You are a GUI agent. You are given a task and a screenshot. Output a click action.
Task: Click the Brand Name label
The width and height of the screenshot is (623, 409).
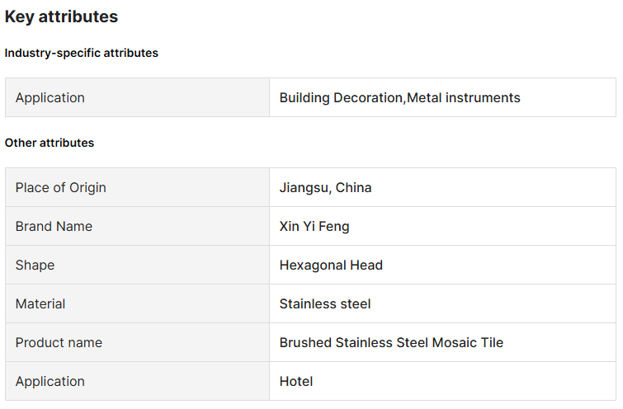coord(54,226)
